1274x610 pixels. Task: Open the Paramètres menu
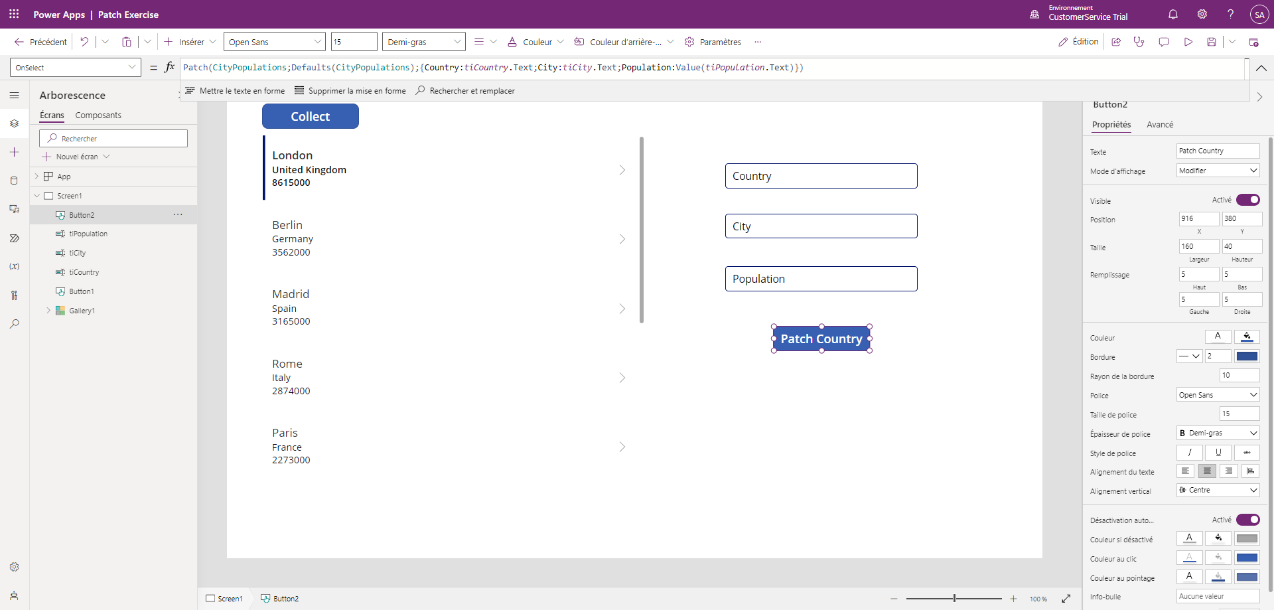[713, 42]
